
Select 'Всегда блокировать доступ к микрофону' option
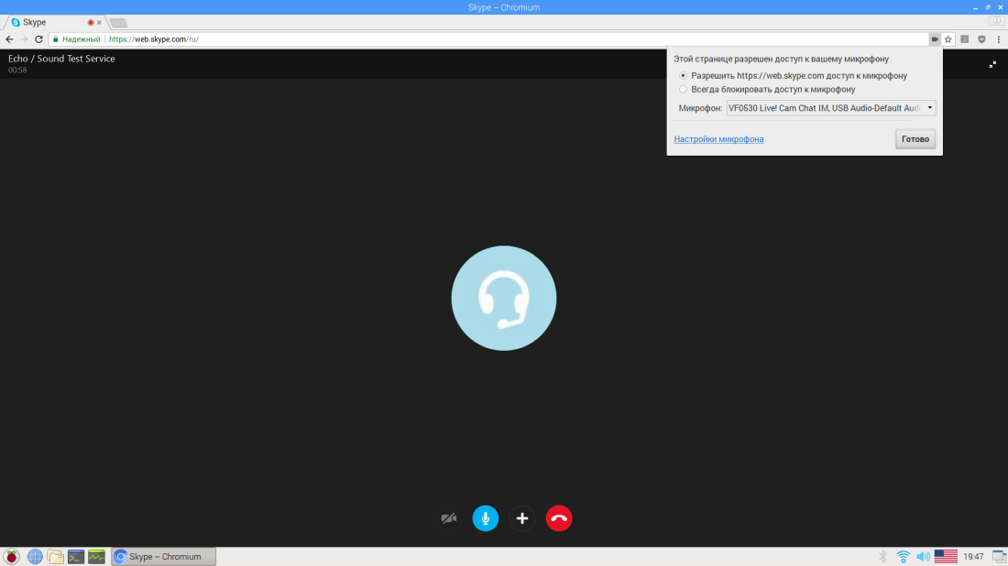(x=683, y=90)
